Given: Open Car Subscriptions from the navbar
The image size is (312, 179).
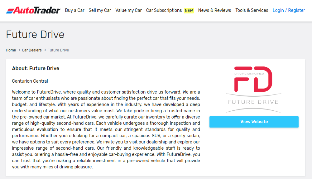Looking at the screenshot, I should 164,10.
